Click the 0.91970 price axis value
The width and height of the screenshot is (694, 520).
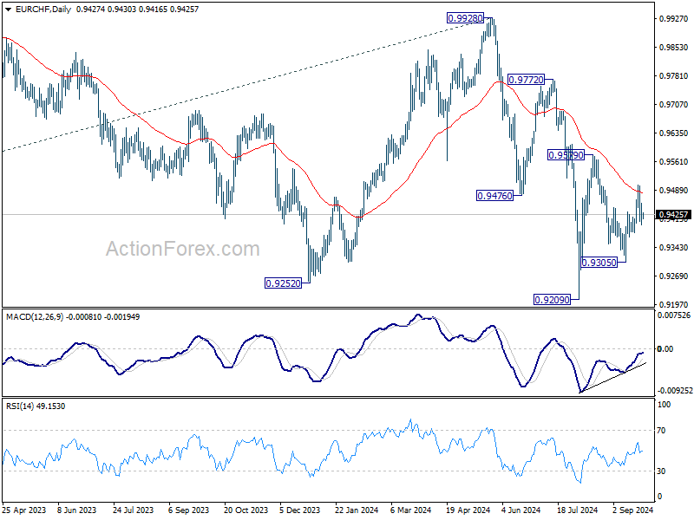[x=674, y=305]
